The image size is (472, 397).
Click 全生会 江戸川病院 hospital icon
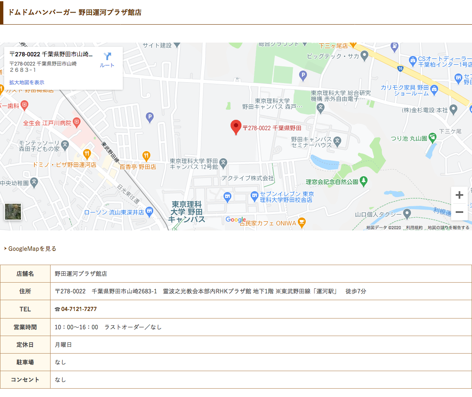77,122
